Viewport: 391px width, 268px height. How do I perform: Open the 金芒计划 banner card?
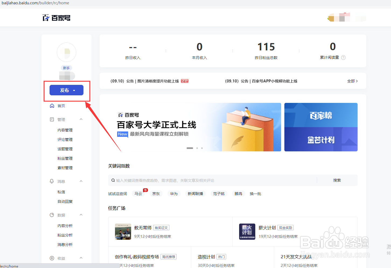click(321, 139)
